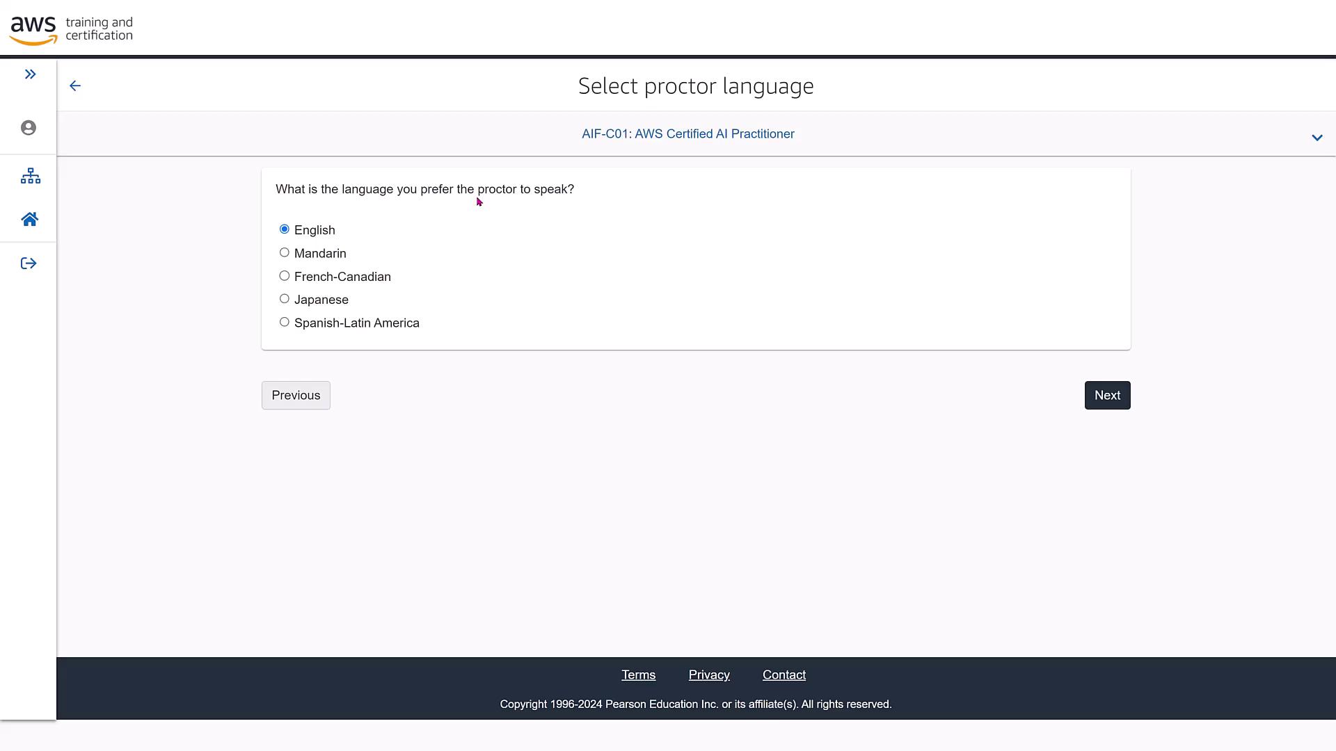Click the AWS training and certification logo
The width and height of the screenshot is (1336, 751).
pos(71,30)
